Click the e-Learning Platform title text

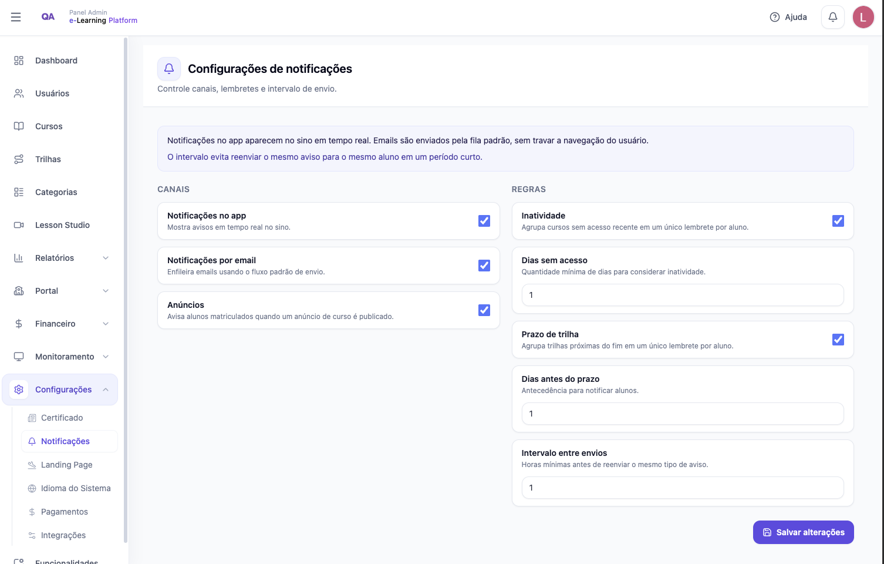coord(103,21)
